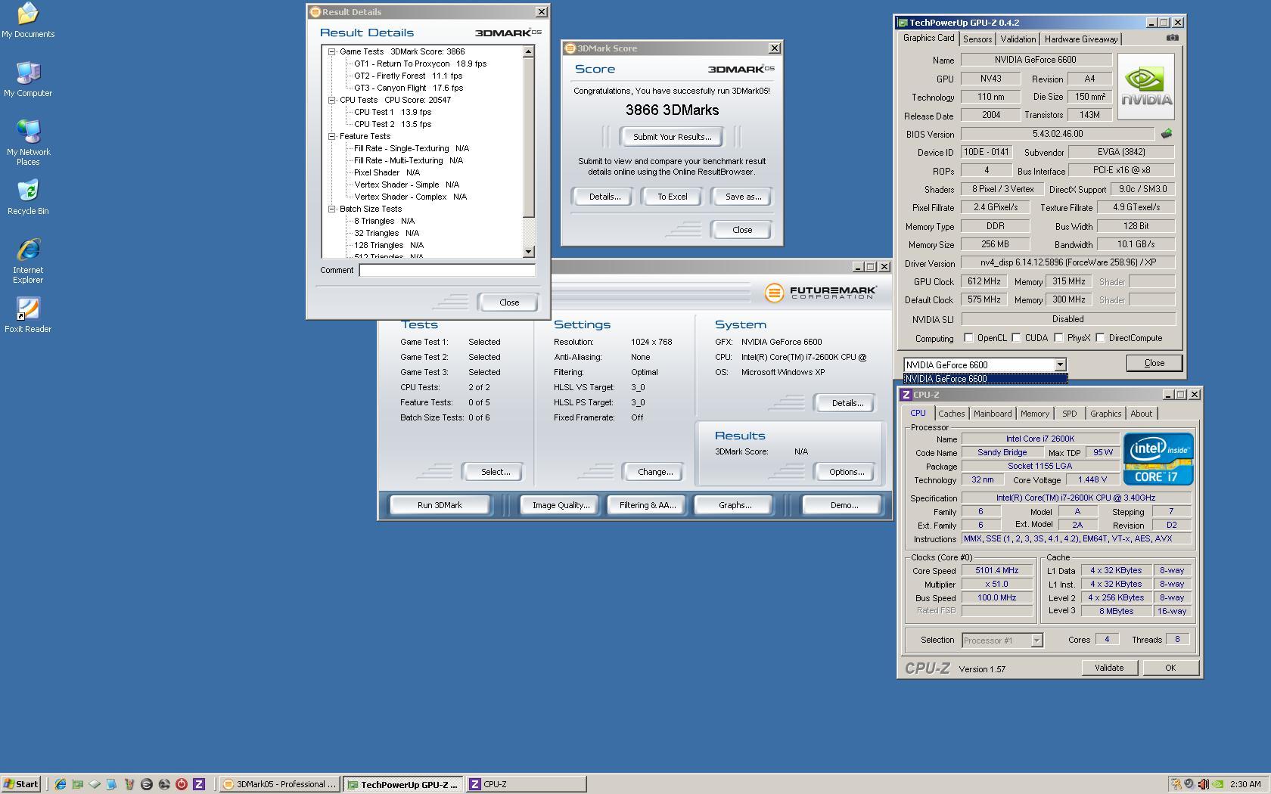Click the volume speaker tray icon

click(1203, 784)
